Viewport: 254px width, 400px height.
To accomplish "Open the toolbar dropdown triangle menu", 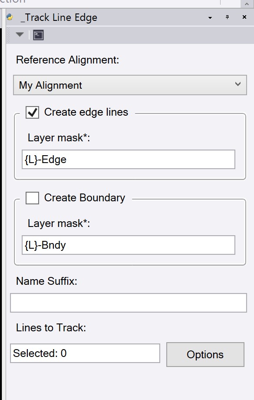I will click(x=20, y=34).
